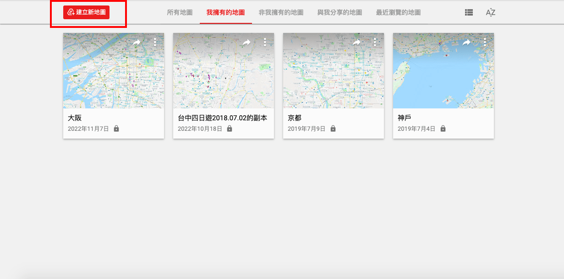Click the share arrow on the 京都 map

click(x=356, y=42)
